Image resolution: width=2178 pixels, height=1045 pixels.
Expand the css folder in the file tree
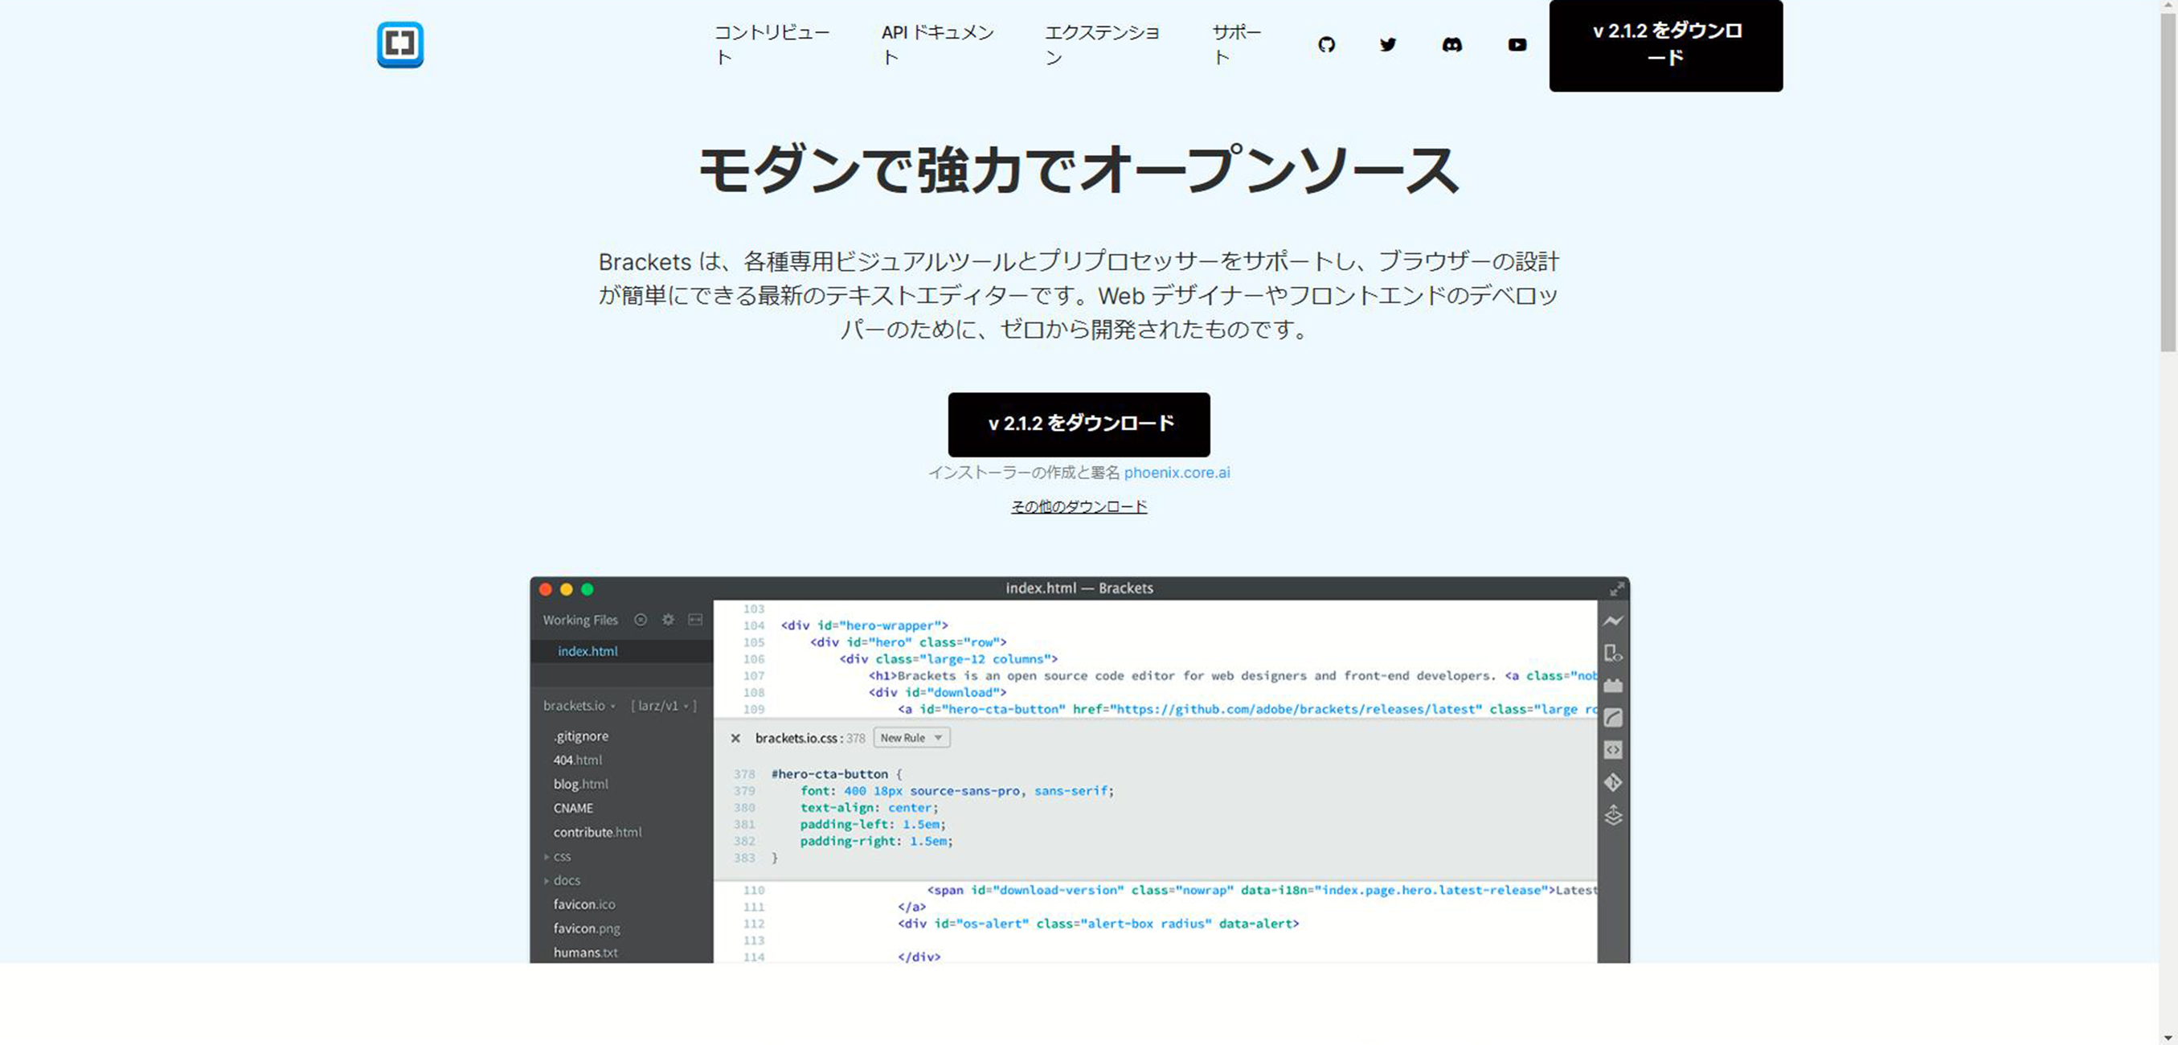point(560,856)
